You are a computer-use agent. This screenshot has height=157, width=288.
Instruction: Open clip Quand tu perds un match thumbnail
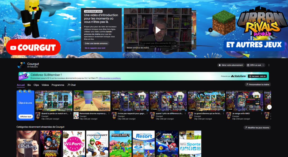point(54,101)
